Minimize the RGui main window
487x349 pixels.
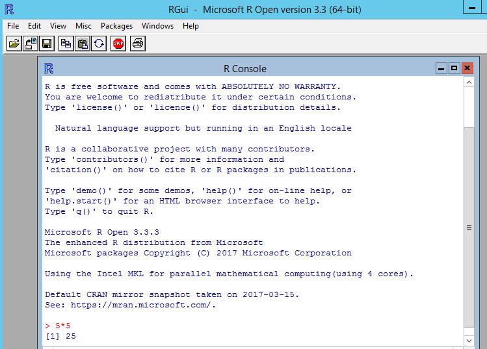tap(472, 7)
